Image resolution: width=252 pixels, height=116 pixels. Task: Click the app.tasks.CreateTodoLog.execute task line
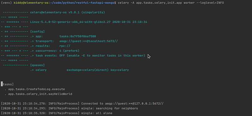point(37,89)
